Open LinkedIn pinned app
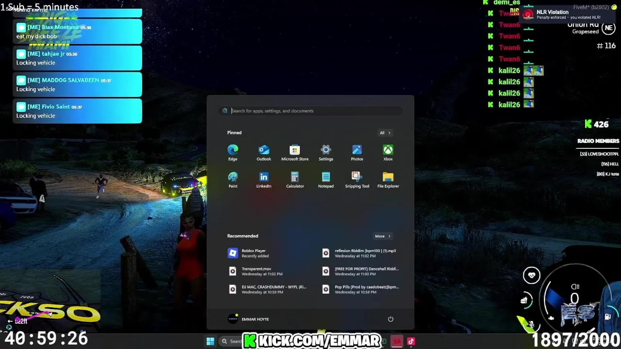621x349 pixels. [264, 179]
